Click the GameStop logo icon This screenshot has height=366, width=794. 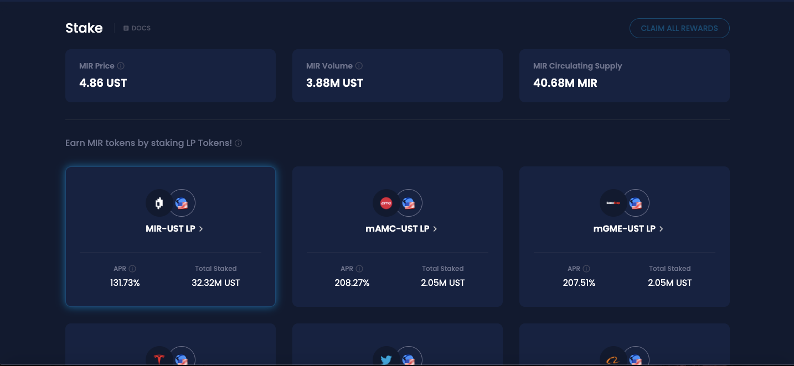(x=613, y=203)
